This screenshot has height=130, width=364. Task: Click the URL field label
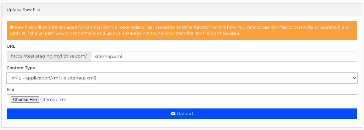(11, 46)
